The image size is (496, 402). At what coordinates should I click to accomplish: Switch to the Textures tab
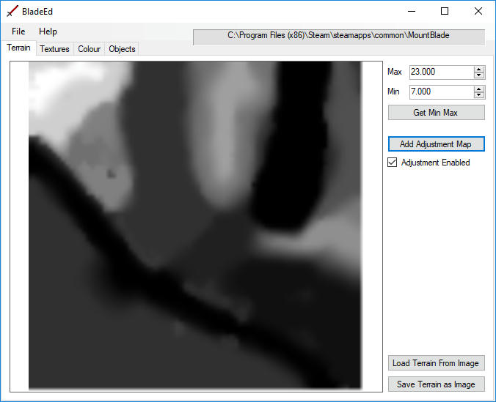[x=55, y=49]
